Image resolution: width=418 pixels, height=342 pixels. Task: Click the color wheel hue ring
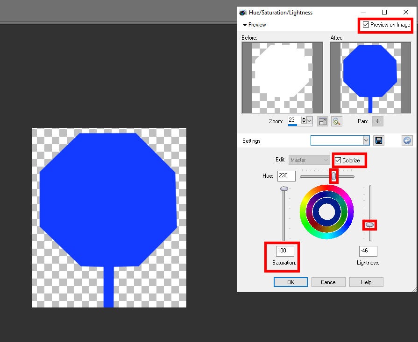coord(327,188)
